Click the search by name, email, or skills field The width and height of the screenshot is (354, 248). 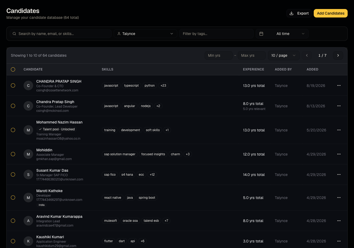point(61,34)
